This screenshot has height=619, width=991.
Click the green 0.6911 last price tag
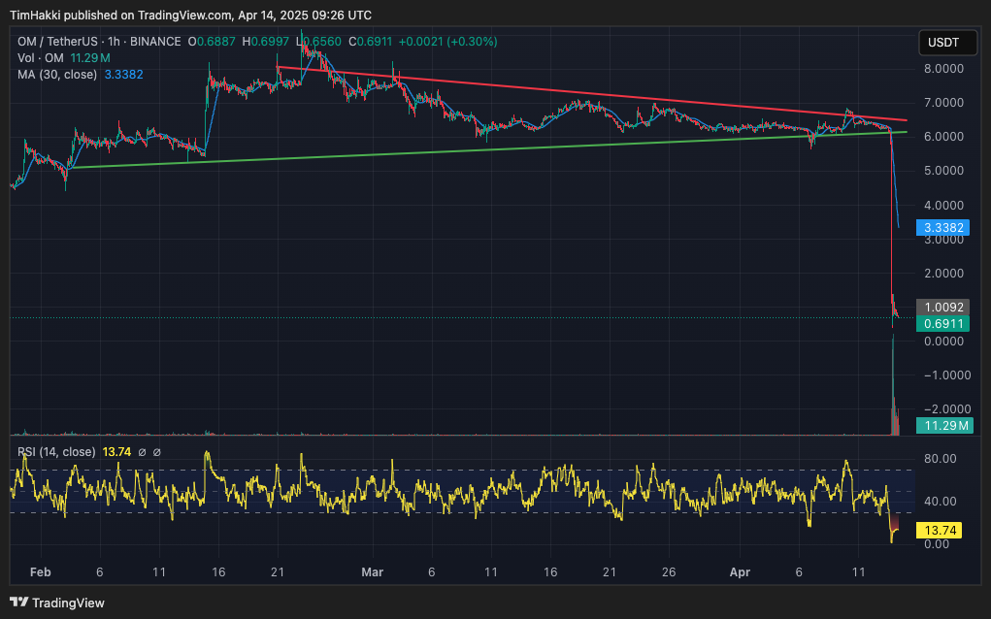(x=945, y=322)
